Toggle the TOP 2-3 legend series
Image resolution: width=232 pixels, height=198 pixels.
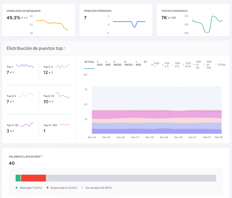click(x=167, y=65)
